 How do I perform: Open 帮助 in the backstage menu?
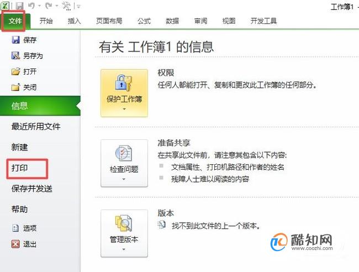tap(20, 209)
